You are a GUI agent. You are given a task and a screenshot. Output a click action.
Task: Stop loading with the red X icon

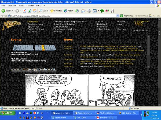point(24,11)
